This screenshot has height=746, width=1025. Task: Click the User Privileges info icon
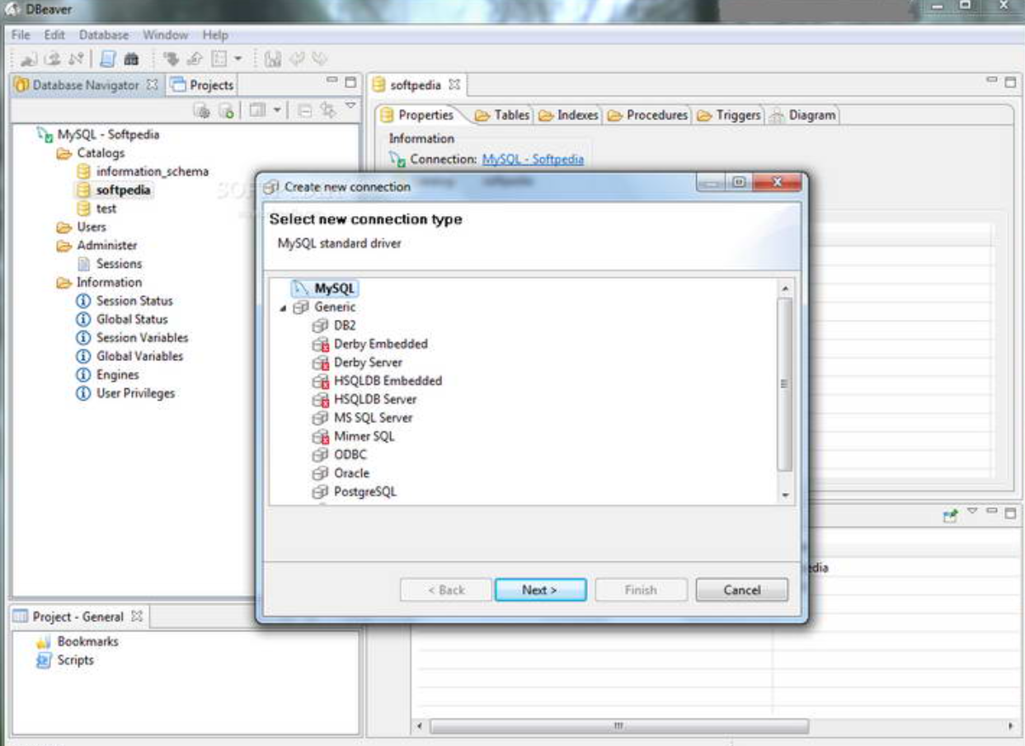coord(83,393)
